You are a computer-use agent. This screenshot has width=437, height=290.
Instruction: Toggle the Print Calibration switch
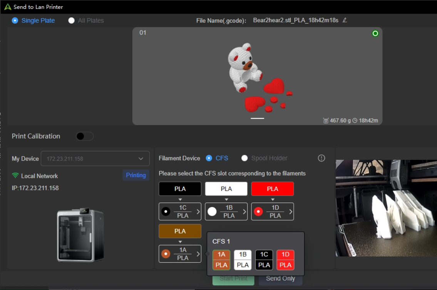click(x=85, y=136)
